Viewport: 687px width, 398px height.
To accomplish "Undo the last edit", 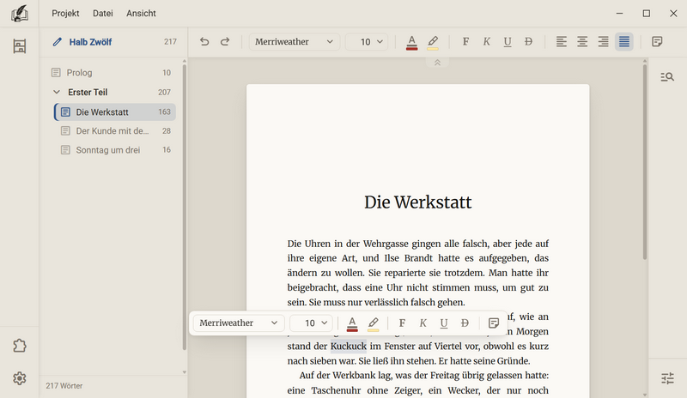I will click(204, 41).
